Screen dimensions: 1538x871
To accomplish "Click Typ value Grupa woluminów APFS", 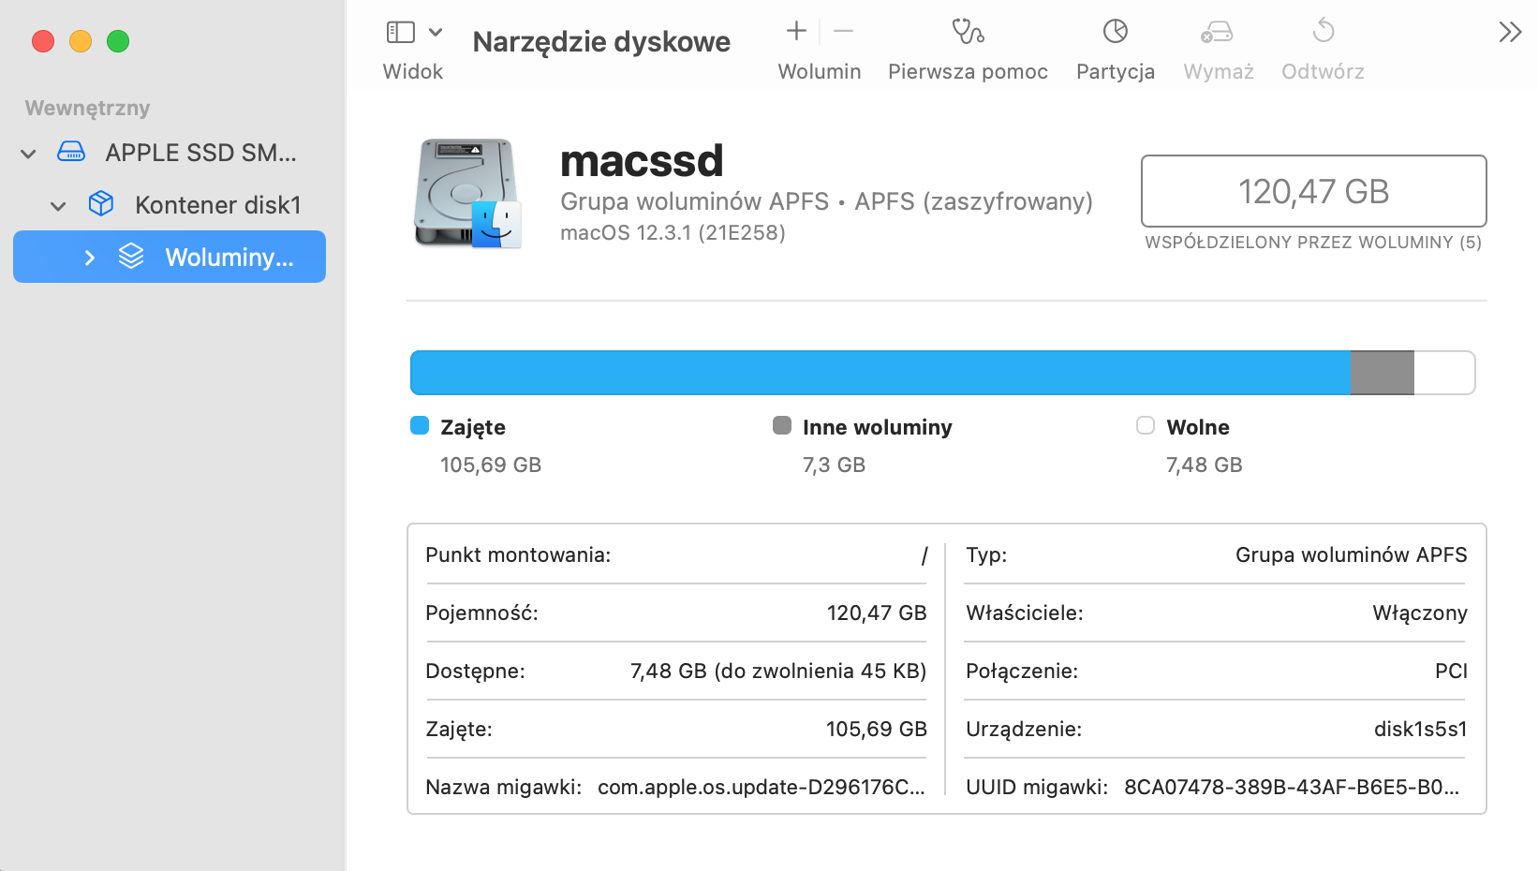I will [x=1352, y=555].
